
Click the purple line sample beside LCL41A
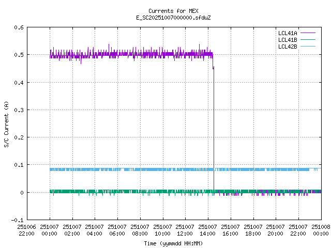tap(307, 33)
